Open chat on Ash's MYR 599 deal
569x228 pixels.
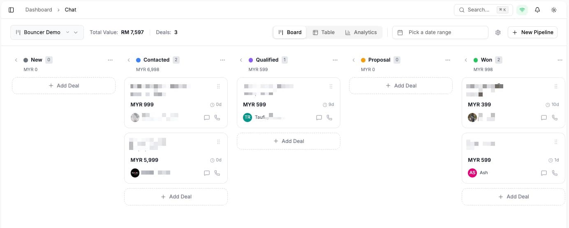pyautogui.click(x=544, y=173)
